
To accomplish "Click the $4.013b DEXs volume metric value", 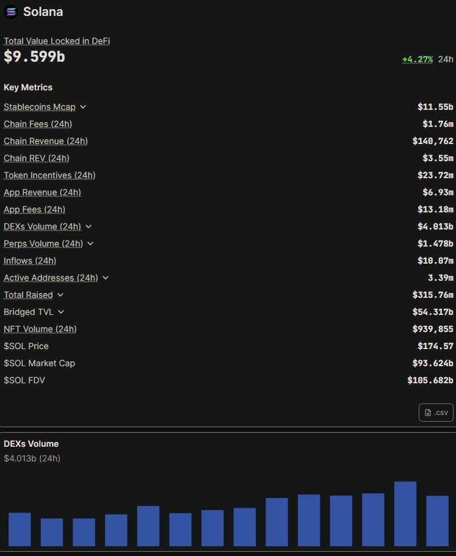I will point(435,226).
